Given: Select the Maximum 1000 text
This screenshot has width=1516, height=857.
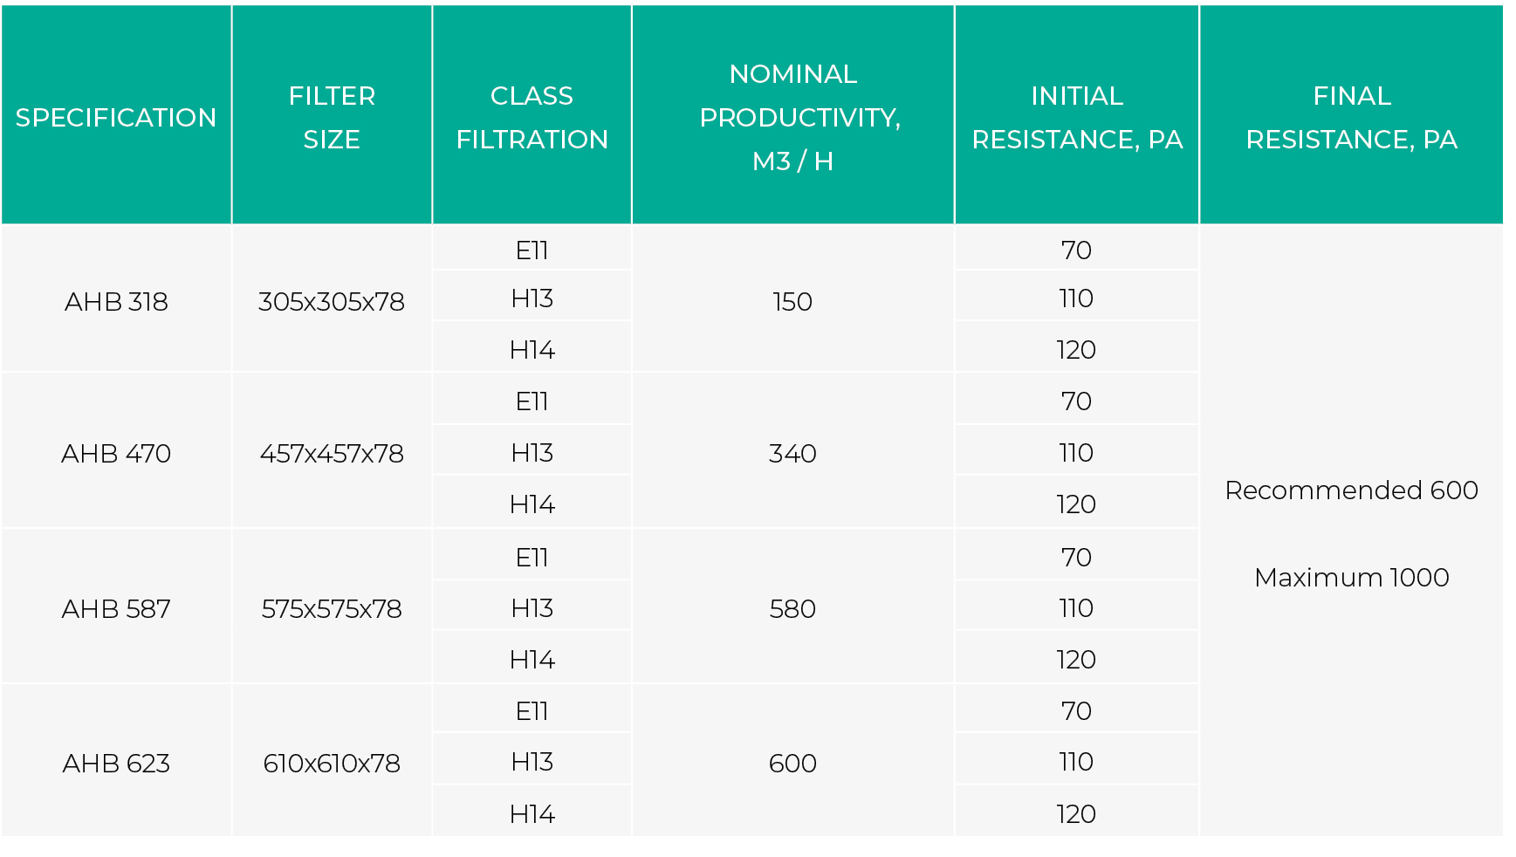Looking at the screenshot, I should [1351, 577].
